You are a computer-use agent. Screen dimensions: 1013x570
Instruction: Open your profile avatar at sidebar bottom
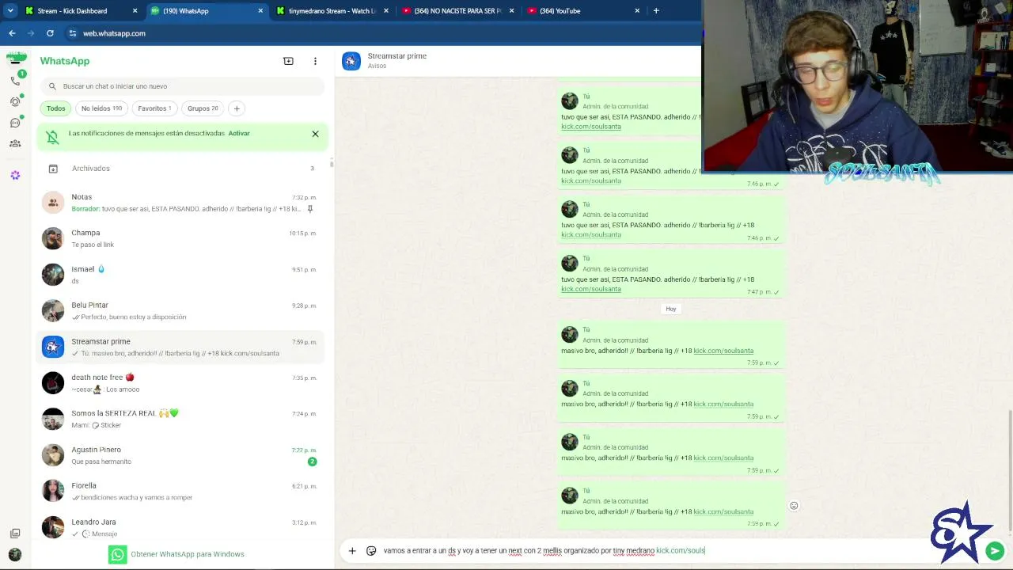click(15, 555)
